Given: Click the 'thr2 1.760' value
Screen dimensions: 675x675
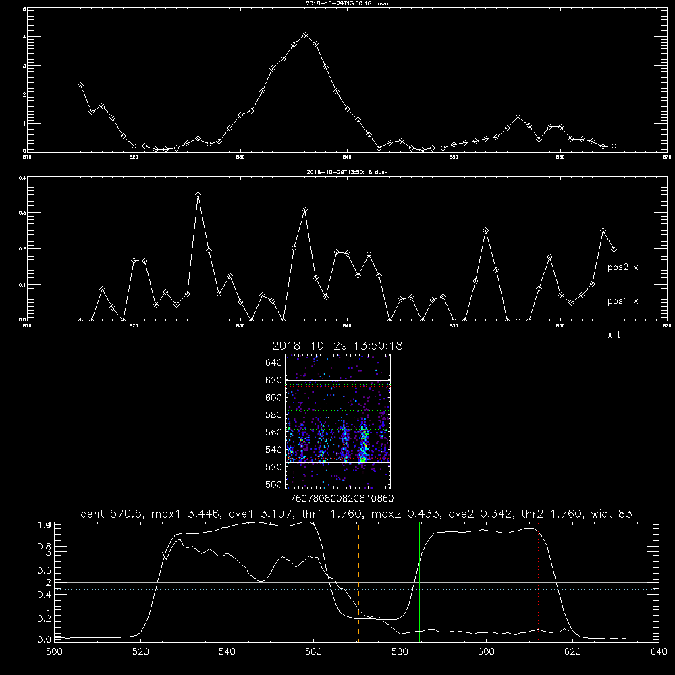Looking at the screenshot, I should click(551, 514).
